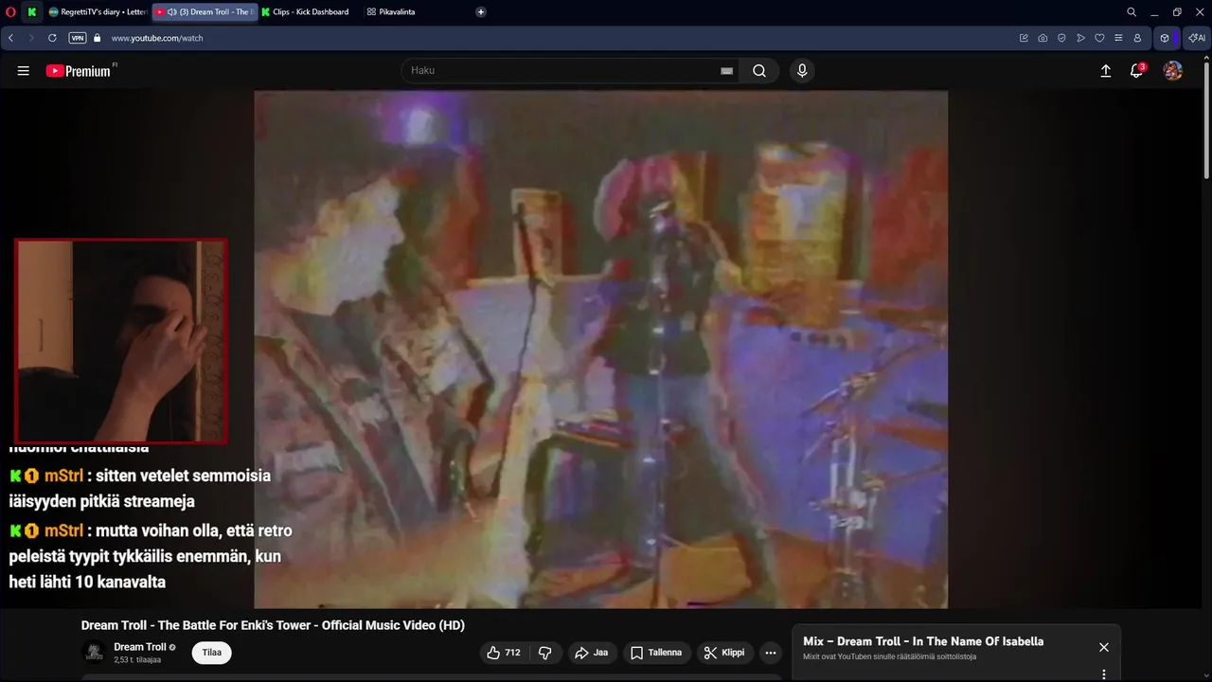1212x682 pixels.
Task: Open the browser account profile icon
Action: [1137, 38]
